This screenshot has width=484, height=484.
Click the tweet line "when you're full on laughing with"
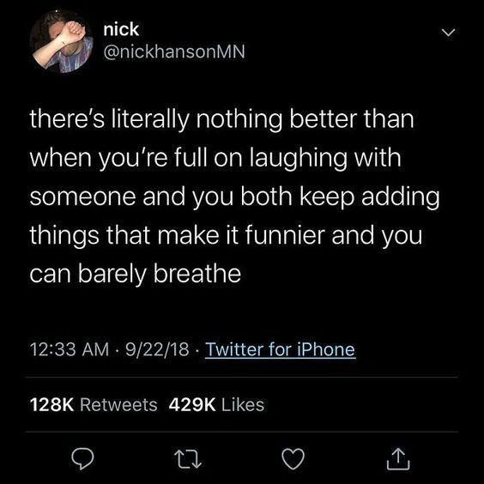(x=215, y=158)
